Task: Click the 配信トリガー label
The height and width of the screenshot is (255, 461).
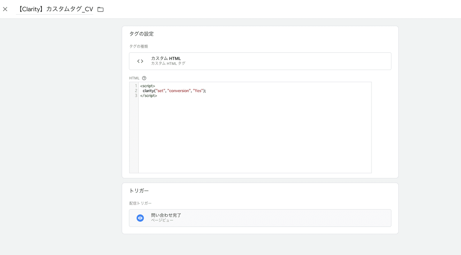Action: (140, 203)
